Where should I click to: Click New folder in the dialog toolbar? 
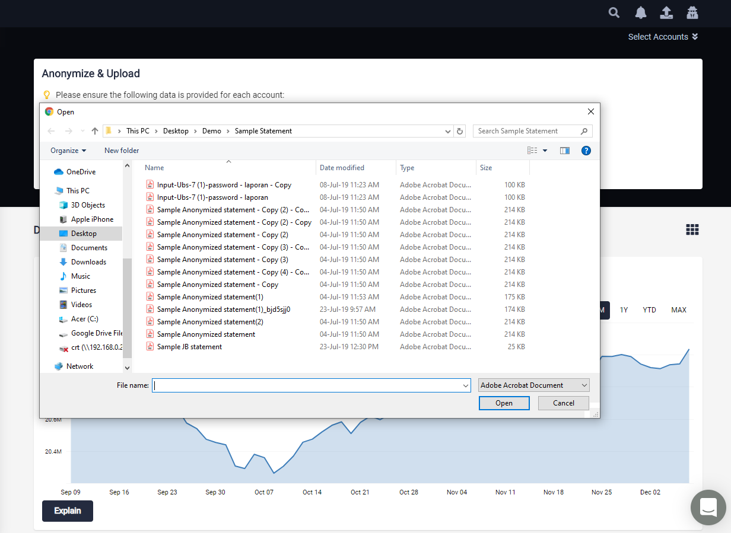tap(122, 151)
